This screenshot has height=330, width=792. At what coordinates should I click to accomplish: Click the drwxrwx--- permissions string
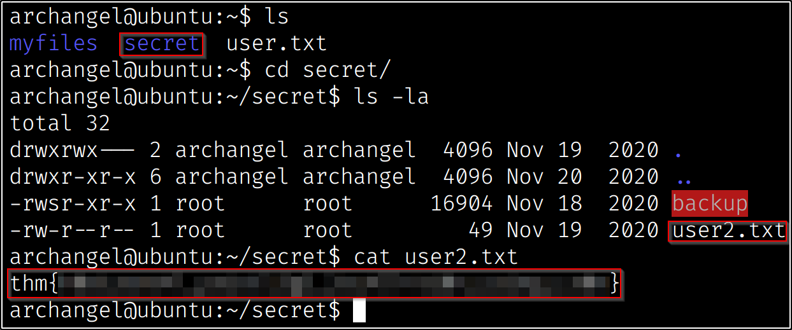[x=73, y=151]
